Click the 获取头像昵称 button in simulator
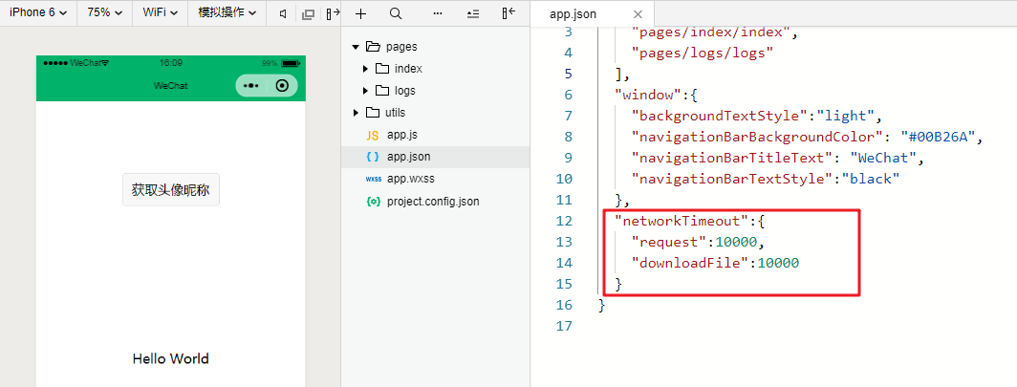The image size is (1017, 387). [170, 190]
